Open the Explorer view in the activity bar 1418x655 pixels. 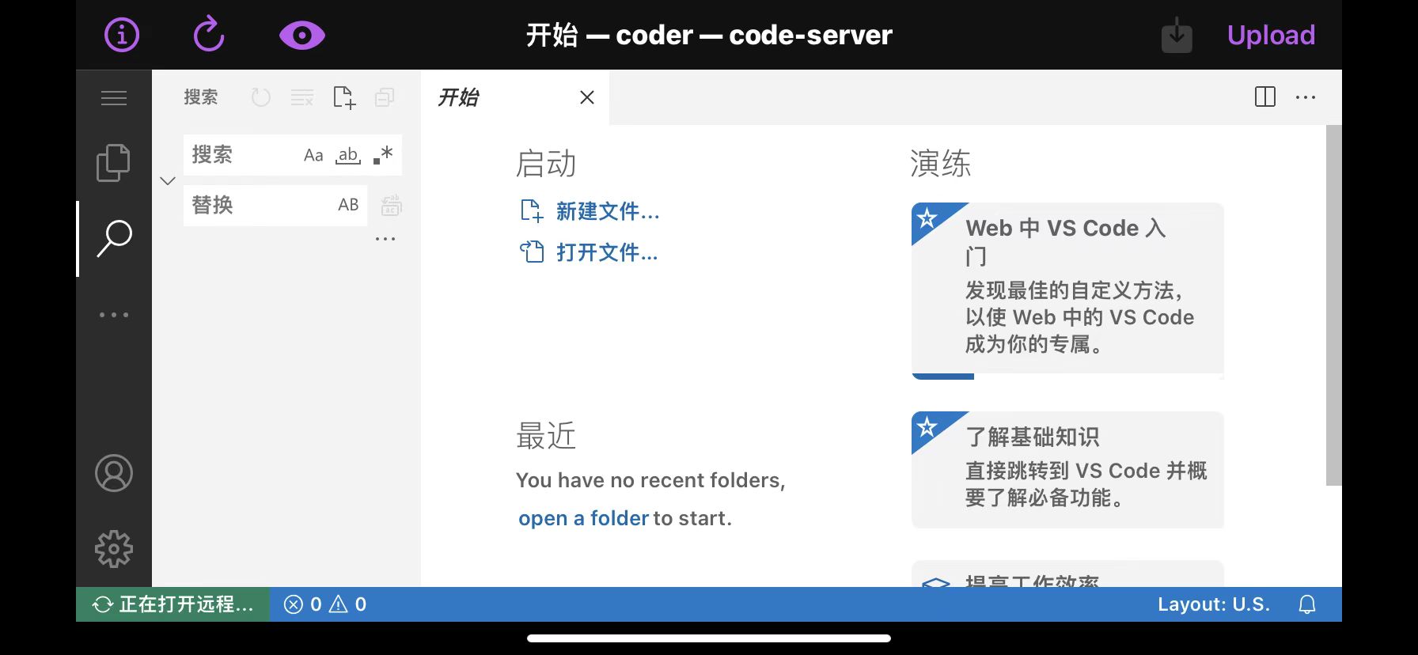point(114,163)
